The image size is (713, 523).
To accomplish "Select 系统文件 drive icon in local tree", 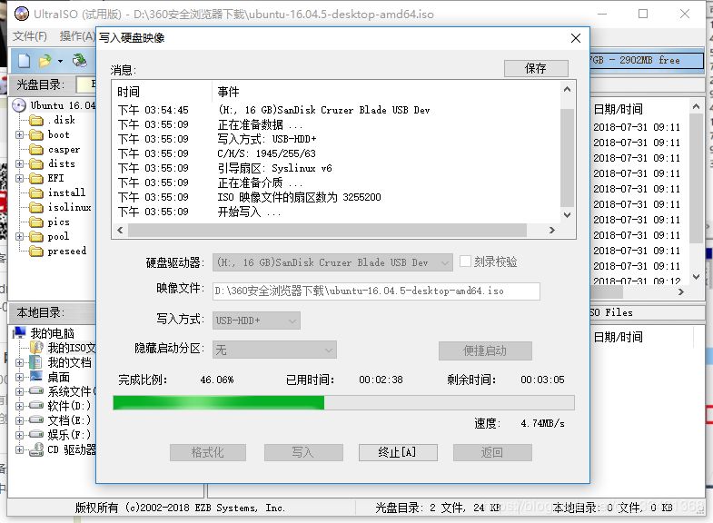I will click(36, 390).
